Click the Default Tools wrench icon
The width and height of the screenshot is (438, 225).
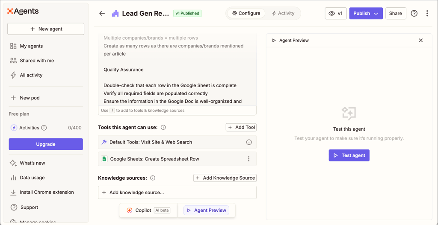(x=104, y=142)
